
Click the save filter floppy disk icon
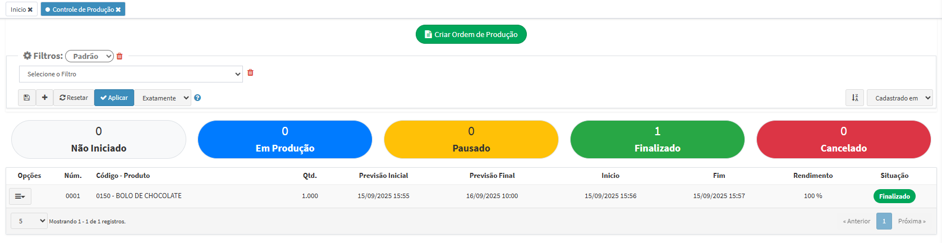pyautogui.click(x=26, y=98)
